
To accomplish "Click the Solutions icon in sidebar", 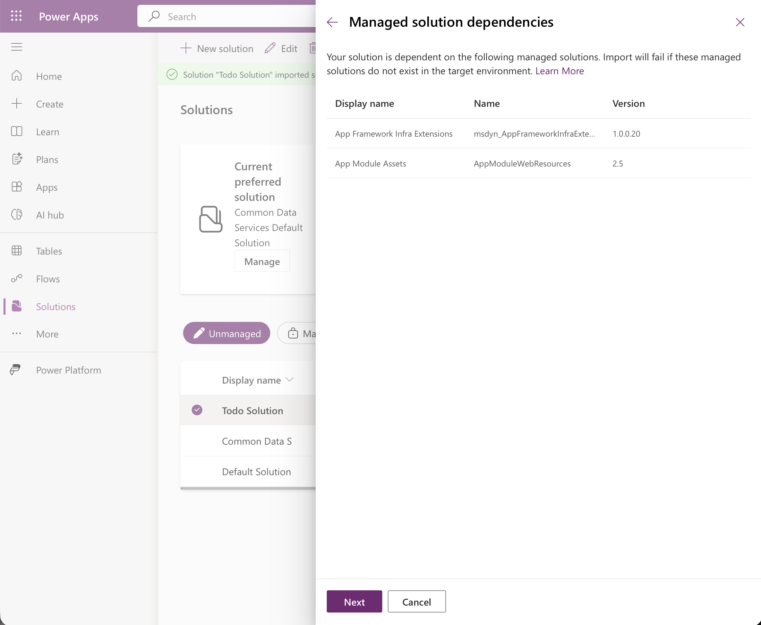I will click(x=17, y=306).
